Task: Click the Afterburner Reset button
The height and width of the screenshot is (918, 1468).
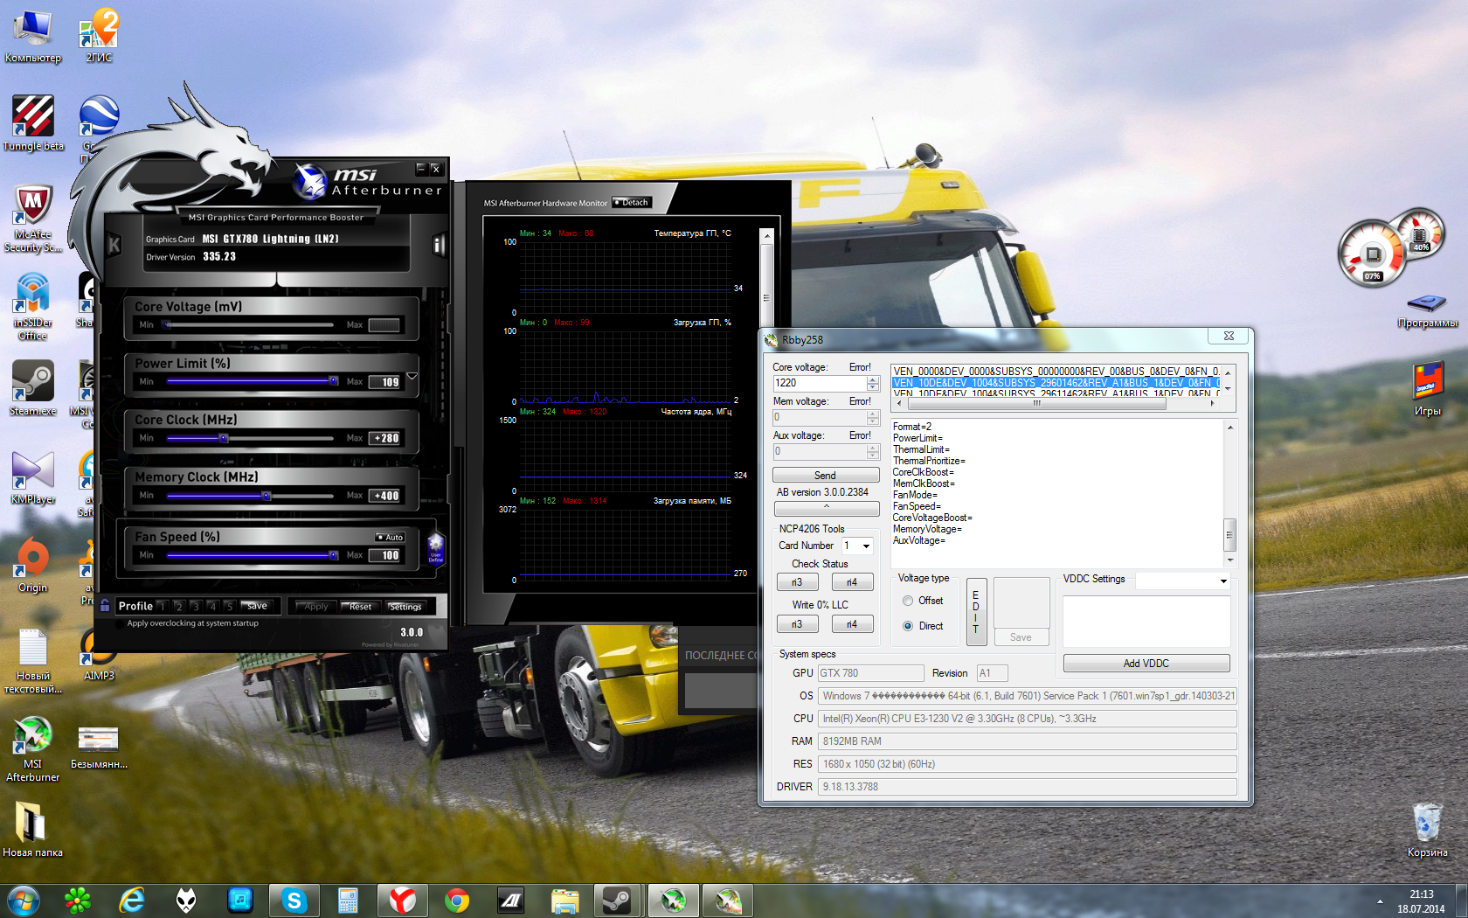Action: point(358,606)
